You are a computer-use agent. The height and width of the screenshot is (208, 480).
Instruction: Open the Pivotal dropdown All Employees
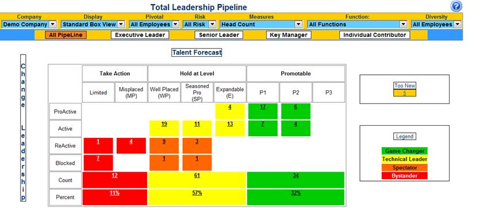pos(154,24)
